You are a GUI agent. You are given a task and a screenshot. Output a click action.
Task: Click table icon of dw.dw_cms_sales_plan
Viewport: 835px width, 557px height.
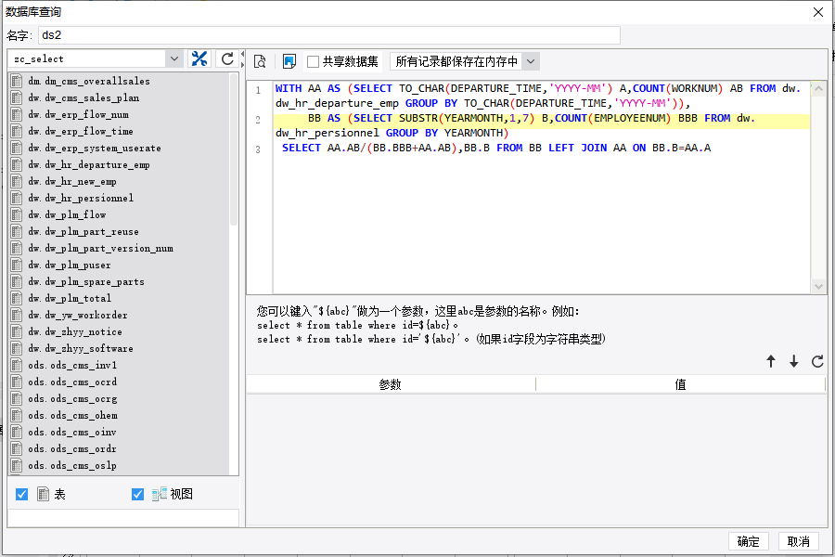coord(17,97)
